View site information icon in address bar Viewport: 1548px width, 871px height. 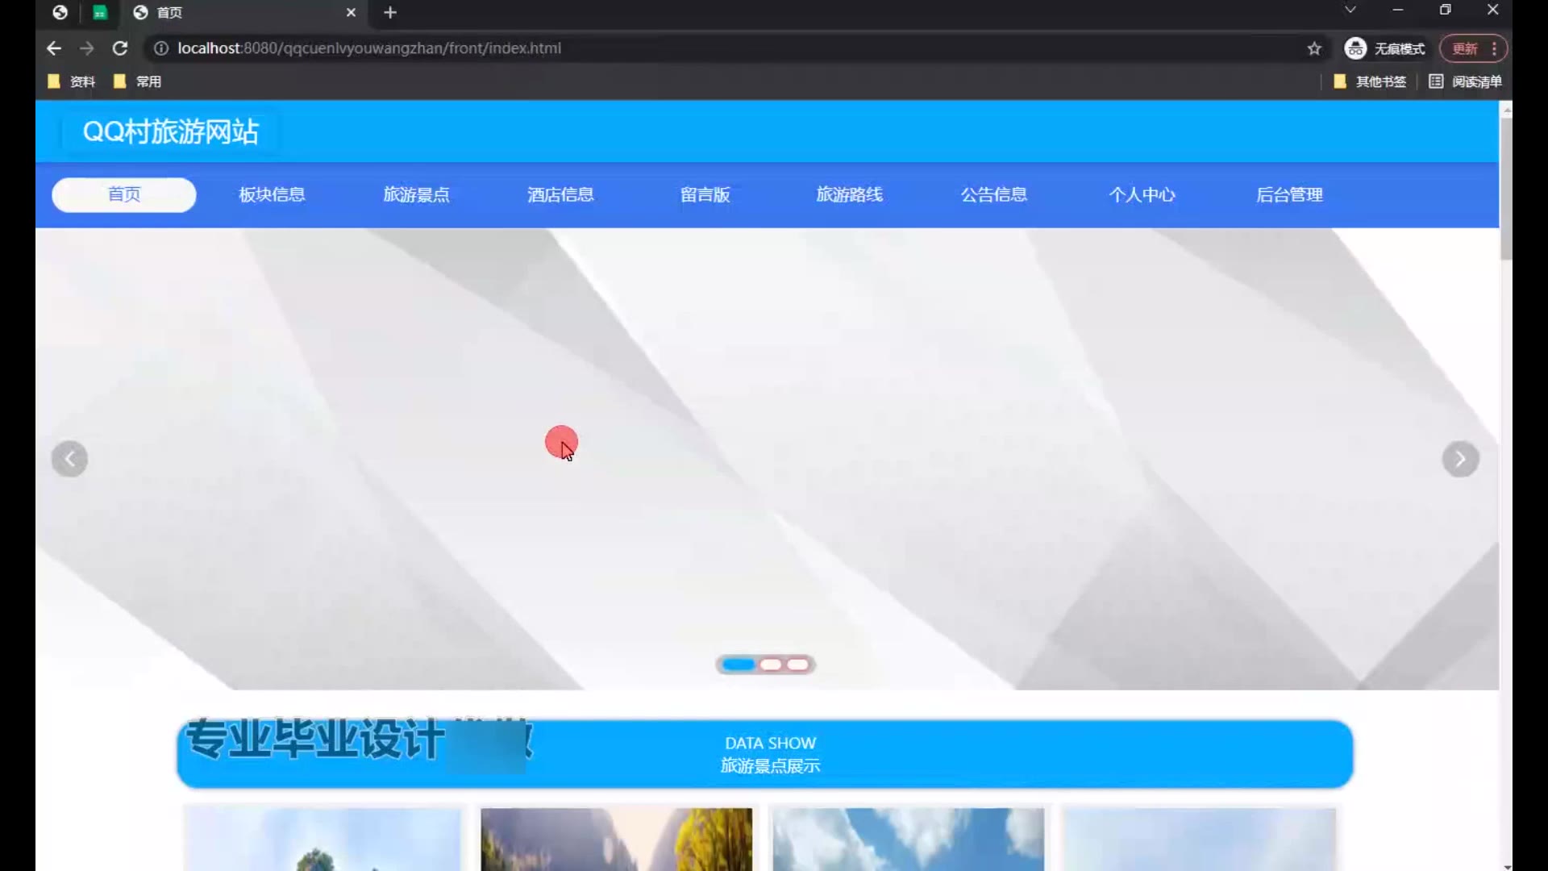pyautogui.click(x=161, y=48)
